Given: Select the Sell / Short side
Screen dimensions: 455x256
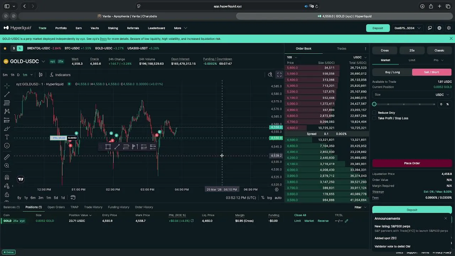Looking at the screenshot, I should [x=432, y=72].
